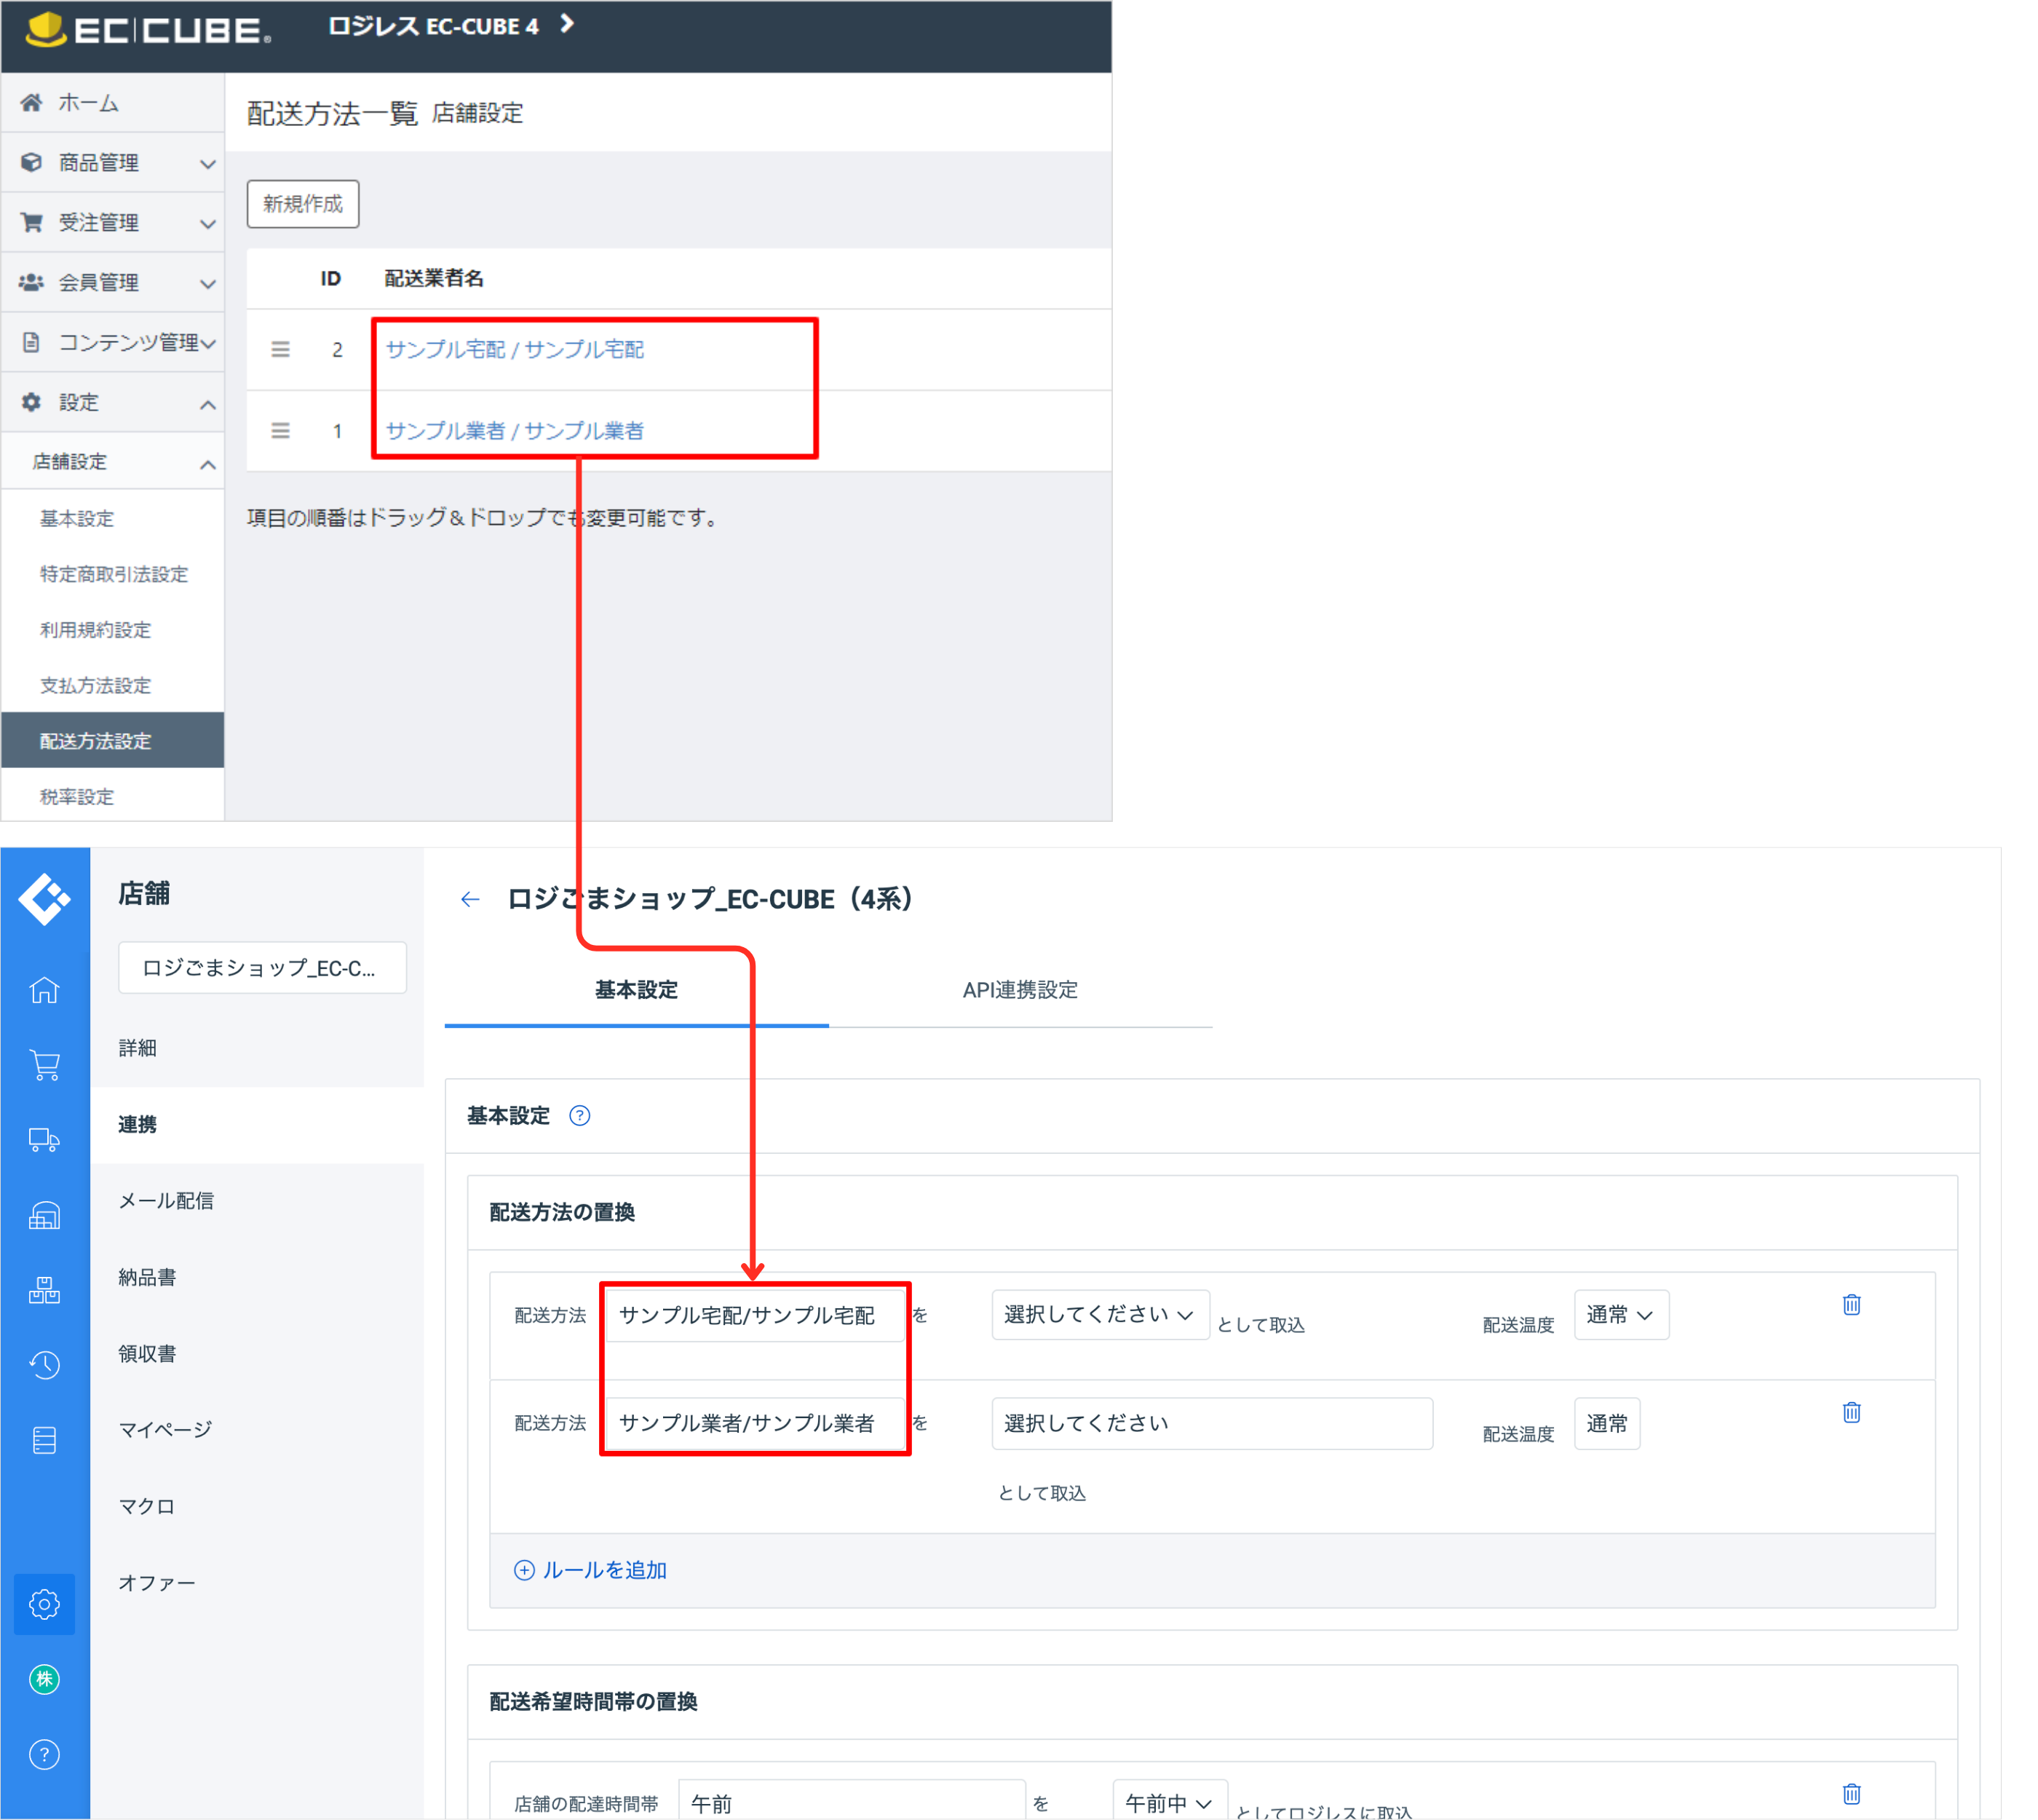Click the delivery truck sidebar icon
Image resolution: width=2038 pixels, height=1820 pixels.
coord(44,1140)
